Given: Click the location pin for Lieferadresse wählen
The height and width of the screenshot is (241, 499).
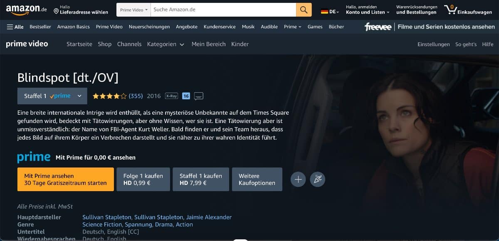Looking at the screenshot, I should [x=56, y=12].
